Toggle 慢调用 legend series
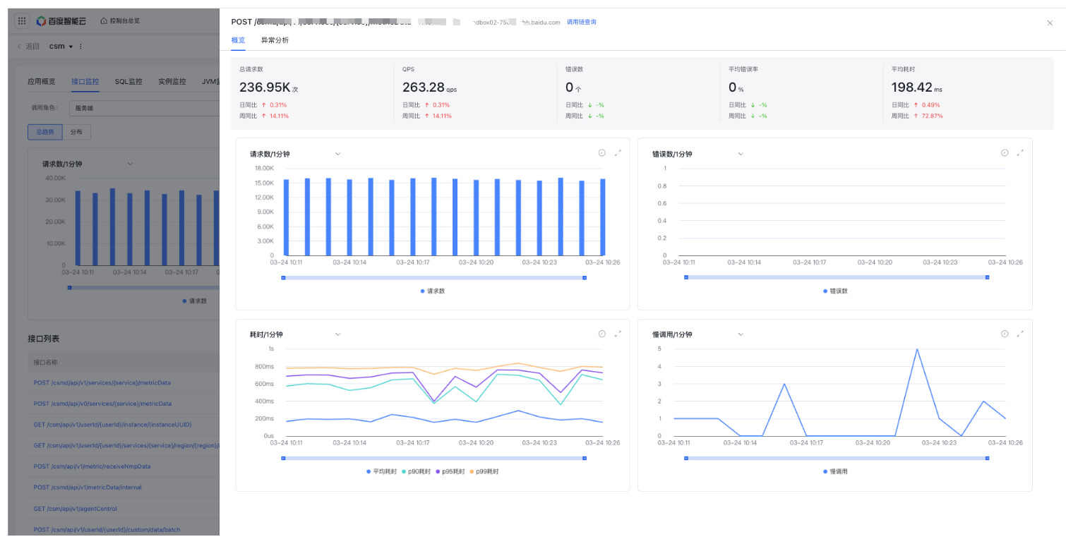1066x544 pixels. (835, 471)
